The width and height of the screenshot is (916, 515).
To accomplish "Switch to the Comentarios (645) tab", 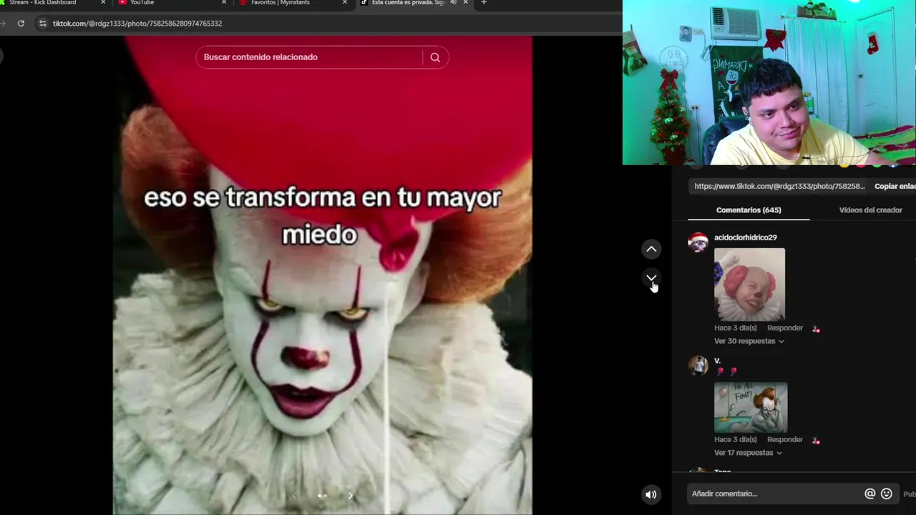I will [749, 210].
